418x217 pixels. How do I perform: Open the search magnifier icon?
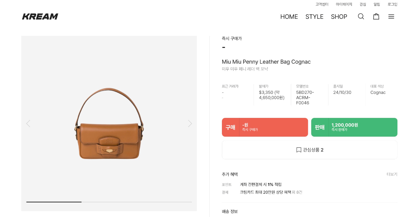coord(361,16)
